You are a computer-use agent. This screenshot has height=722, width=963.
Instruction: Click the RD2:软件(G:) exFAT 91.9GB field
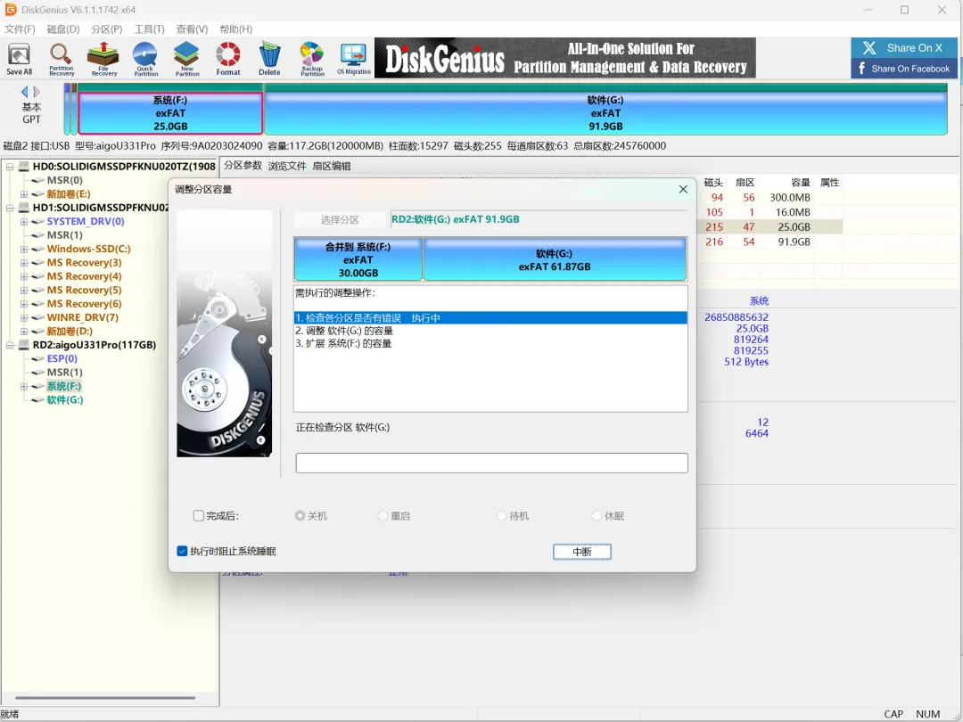coord(539,219)
